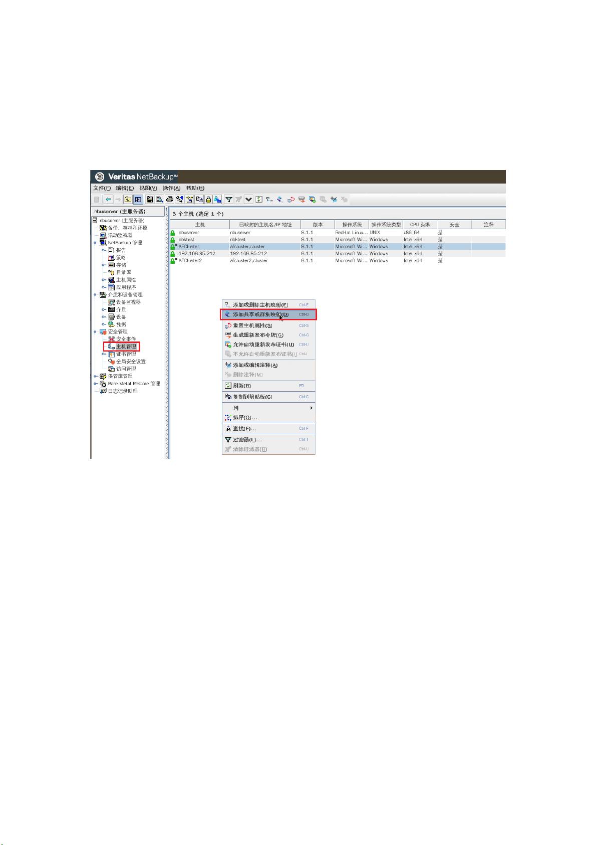
Task: Choose 复制到剪贴板(C) in context menu
Action: tap(268, 397)
